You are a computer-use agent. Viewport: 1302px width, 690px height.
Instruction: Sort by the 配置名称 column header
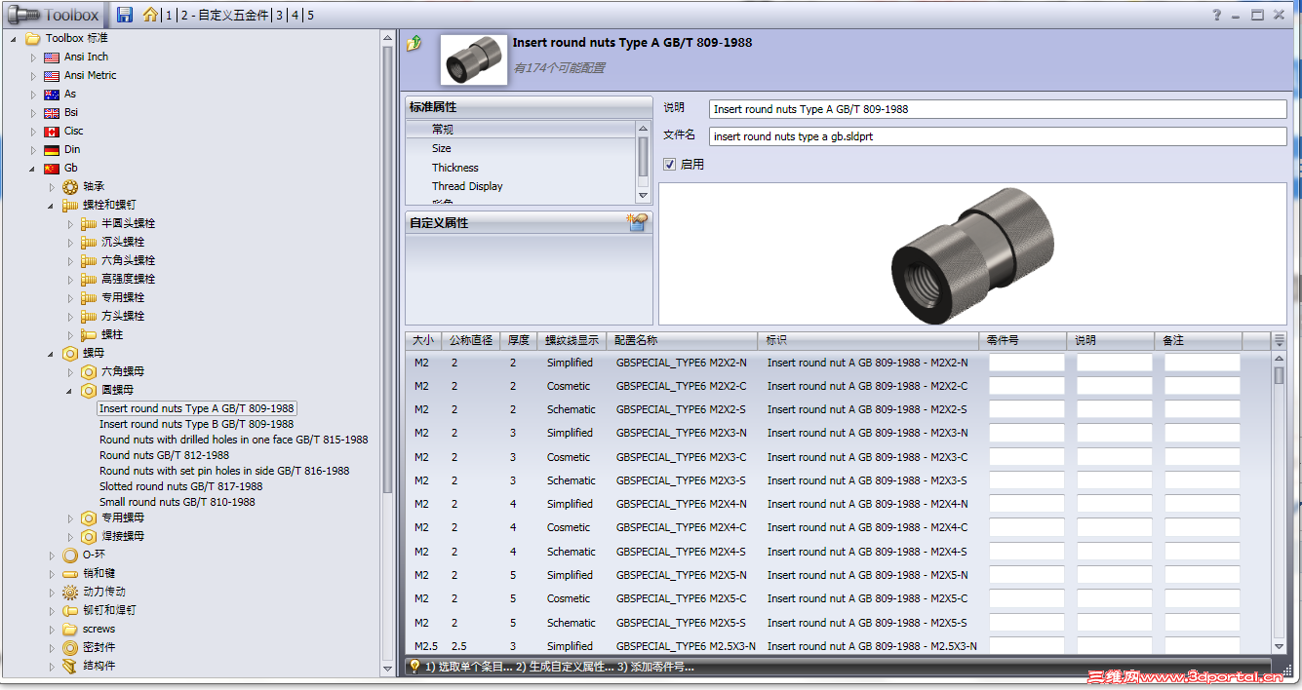point(682,340)
